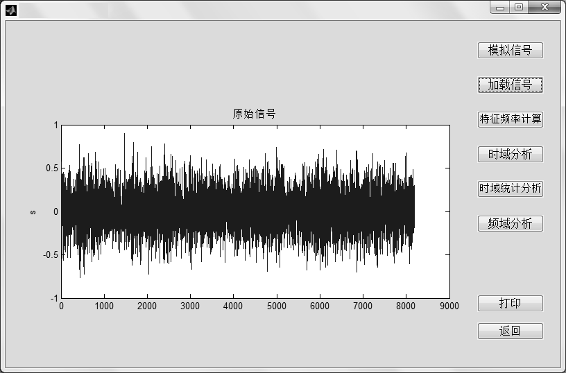This screenshot has width=566, height=373.
Task: Maximize the figure window
Action: [x=519, y=7]
